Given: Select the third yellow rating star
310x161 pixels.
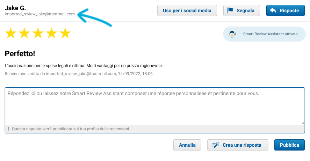Looking at the screenshot, I should (x=38, y=33).
